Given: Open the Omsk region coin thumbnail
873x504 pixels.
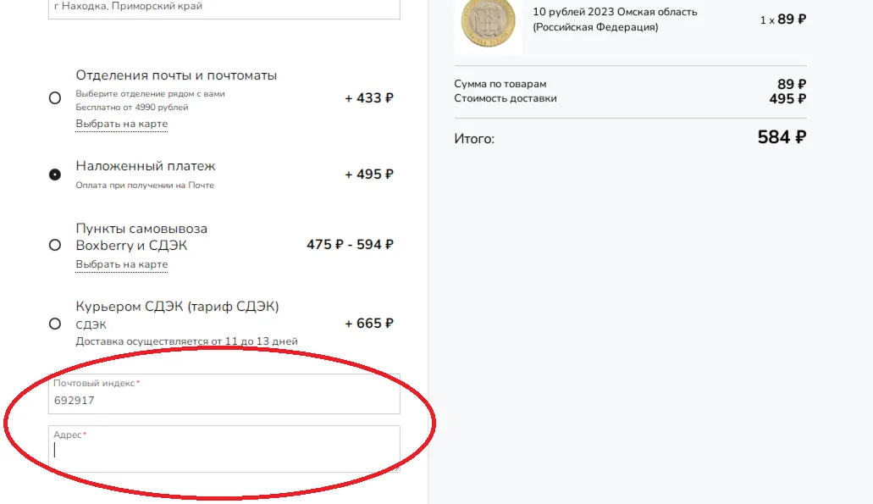Looking at the screenshot, I should point(489,24).
